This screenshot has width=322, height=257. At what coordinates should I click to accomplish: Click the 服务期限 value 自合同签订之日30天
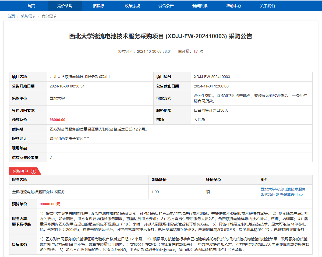211,110
